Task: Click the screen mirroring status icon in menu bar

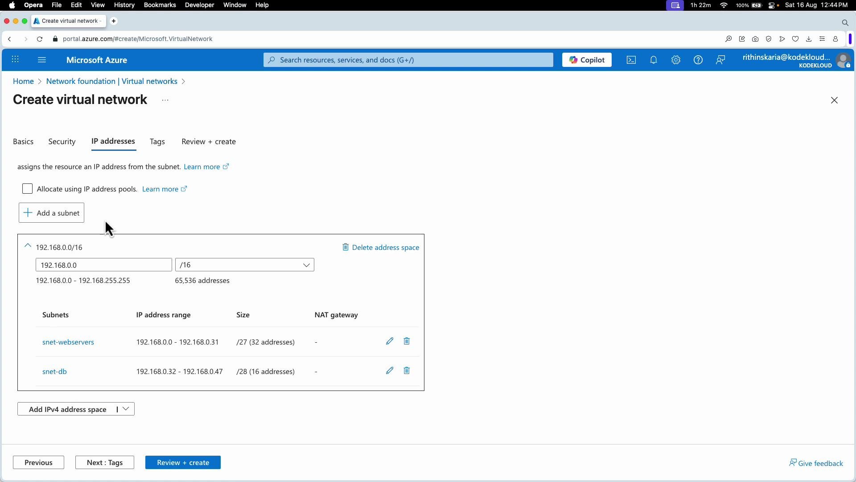Action: [x=675, y=5]
